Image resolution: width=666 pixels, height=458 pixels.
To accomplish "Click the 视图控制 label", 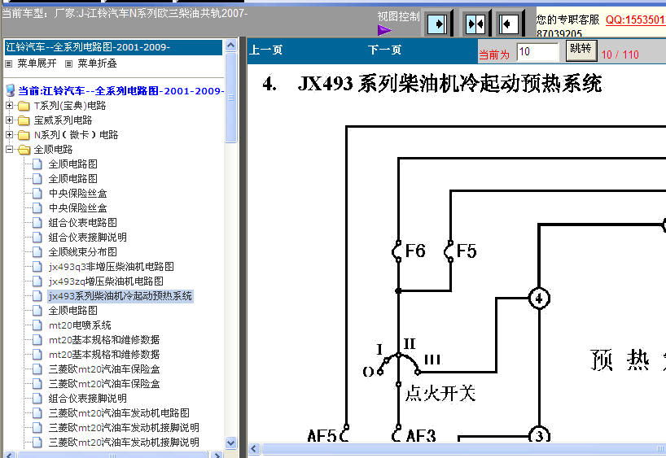I will point(398,16).
